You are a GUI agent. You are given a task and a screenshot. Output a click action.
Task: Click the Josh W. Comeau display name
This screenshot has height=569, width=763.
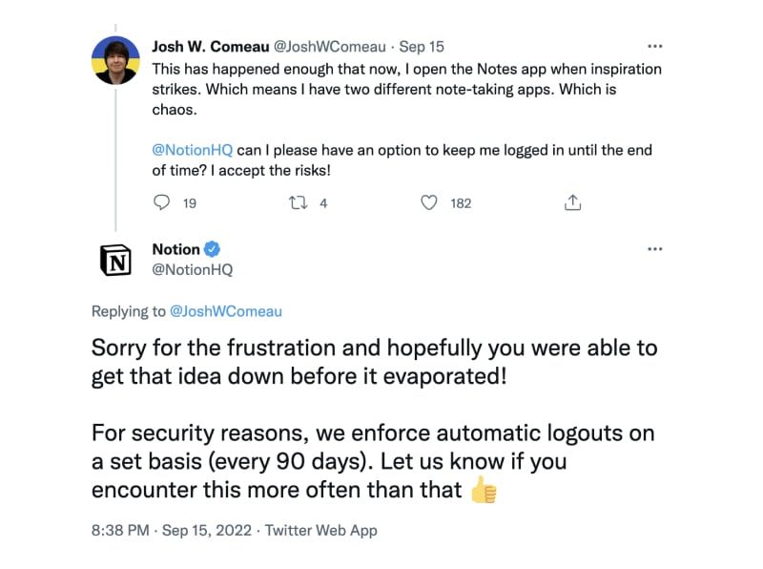tap(210, 46)
